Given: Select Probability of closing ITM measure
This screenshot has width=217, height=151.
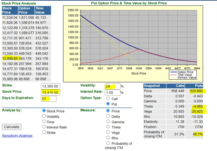Looking at the screenshot, I should click(108, 143).
